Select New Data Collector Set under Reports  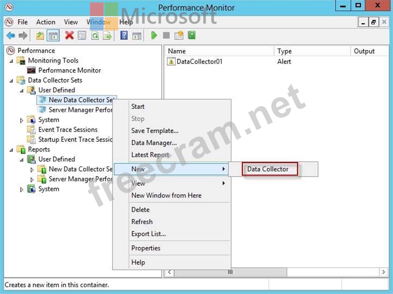pos(80,169)
